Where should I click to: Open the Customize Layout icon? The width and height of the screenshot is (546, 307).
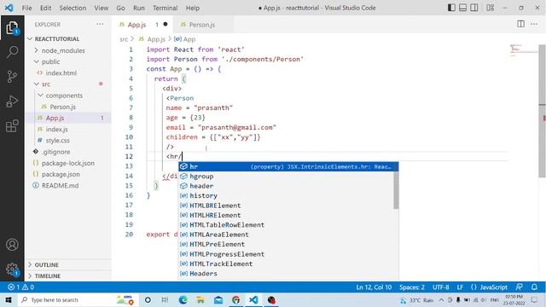pyautogui.click(x=491, y=8)
